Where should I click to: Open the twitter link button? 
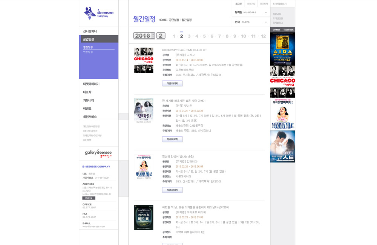point(276,30)
